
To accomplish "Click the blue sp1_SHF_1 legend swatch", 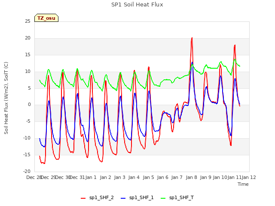I will pos(123,198).
